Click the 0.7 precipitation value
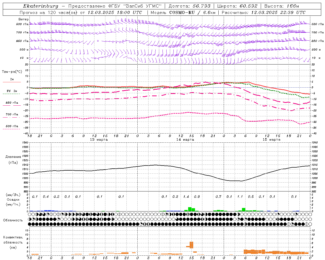Viewport: 325px width, 260px height. click(x=218, y=197)
